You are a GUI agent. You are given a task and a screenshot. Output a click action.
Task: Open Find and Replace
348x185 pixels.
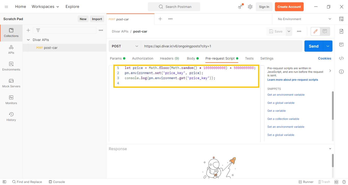tap(27, 182)
